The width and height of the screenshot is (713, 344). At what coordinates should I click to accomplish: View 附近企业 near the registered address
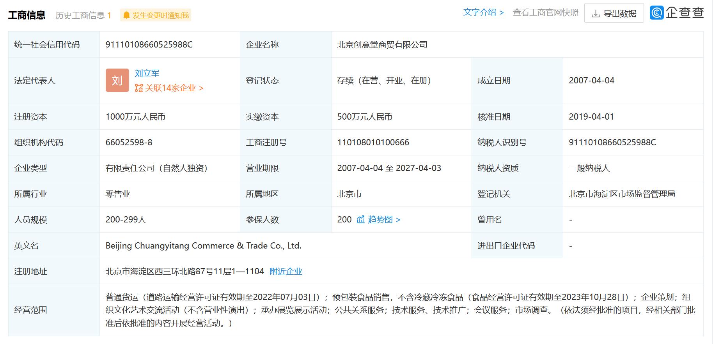coord(286,272)
